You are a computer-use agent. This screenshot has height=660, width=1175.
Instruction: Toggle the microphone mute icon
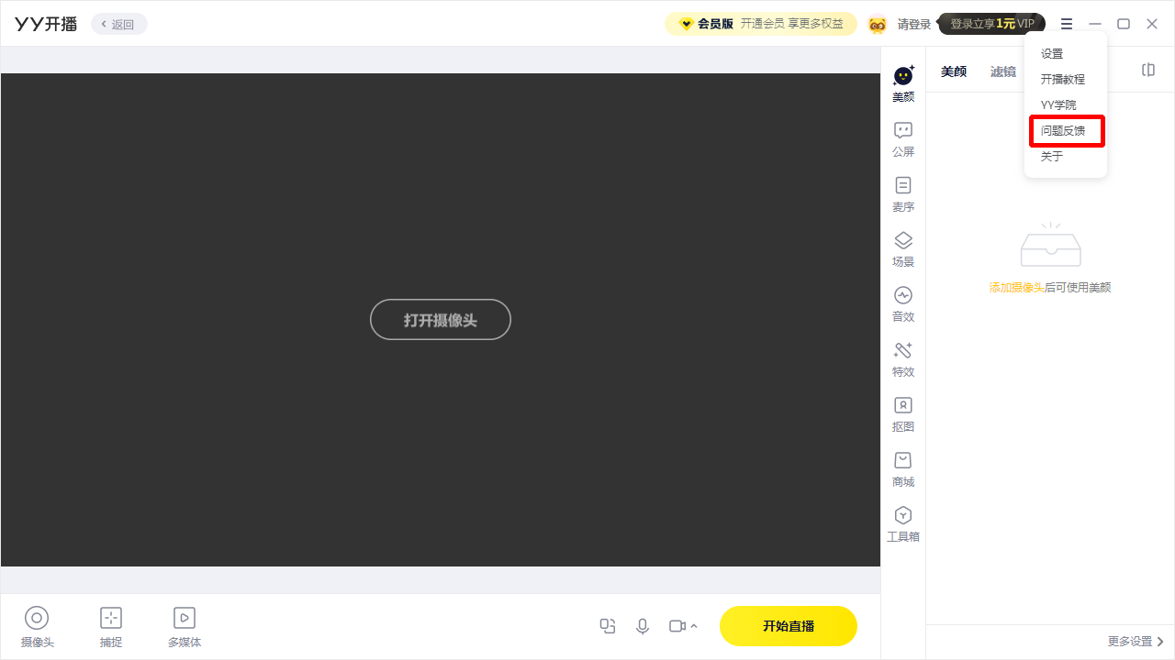pos(643,626)
